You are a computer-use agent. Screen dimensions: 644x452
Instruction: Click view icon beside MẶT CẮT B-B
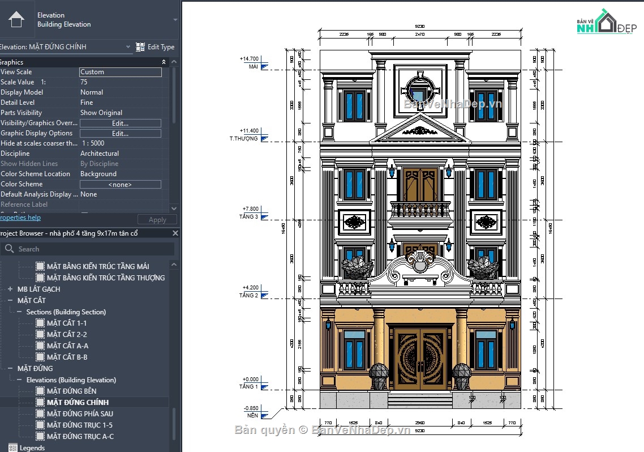[40, 357]
